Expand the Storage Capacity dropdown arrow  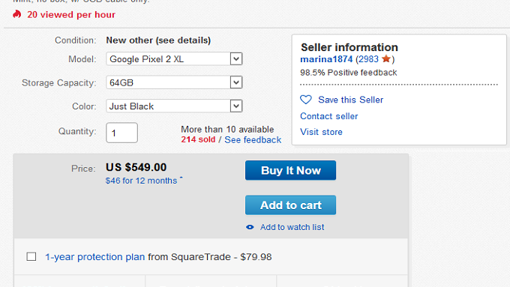[x=236, y=82]
